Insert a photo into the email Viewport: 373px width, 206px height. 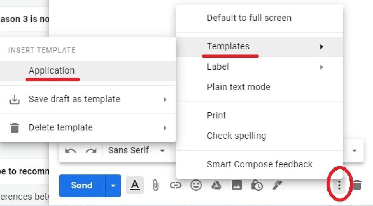coord(236,185)
